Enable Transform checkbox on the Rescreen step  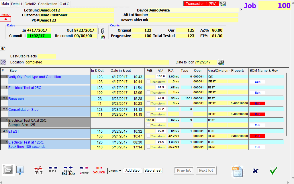coord(148,104)
